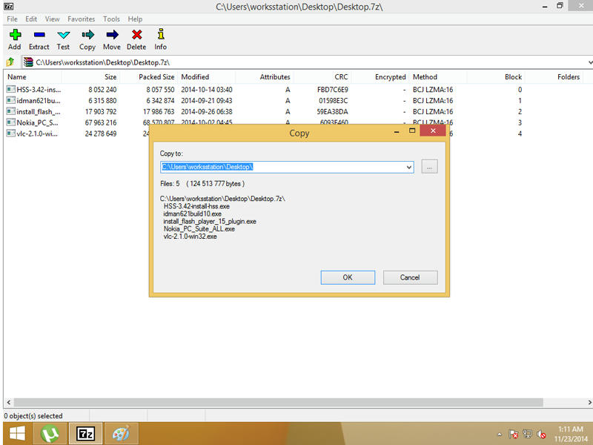Sort by Size column header
The height and width of the screenshot is (445, 593).
click(x=90, y=77)
